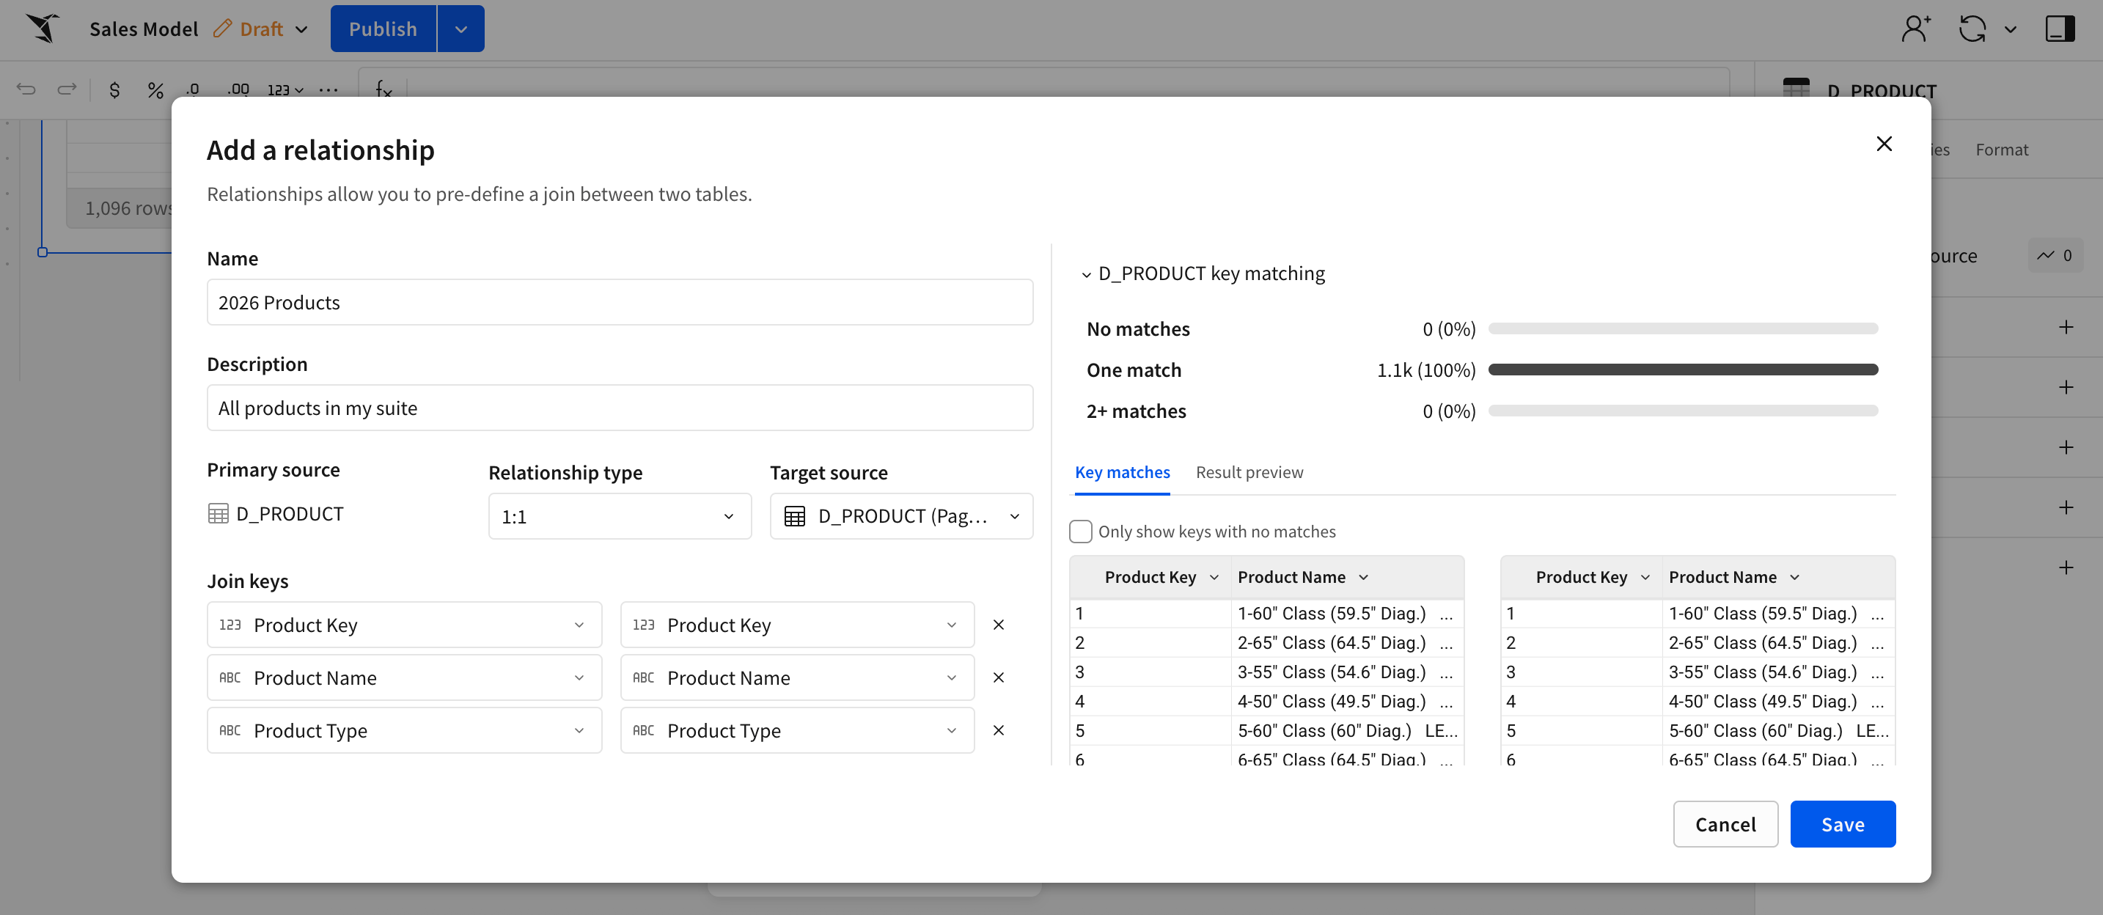
Task: Remove the Product Type join key row
Action: [x=998, y=730]
